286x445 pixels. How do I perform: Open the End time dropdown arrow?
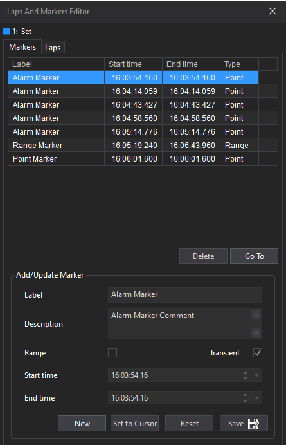tap(256, 398)
